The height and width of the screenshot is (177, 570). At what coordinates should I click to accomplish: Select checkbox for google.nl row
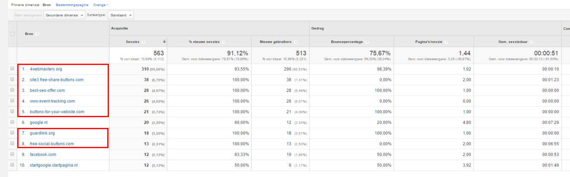pos(12,122)
